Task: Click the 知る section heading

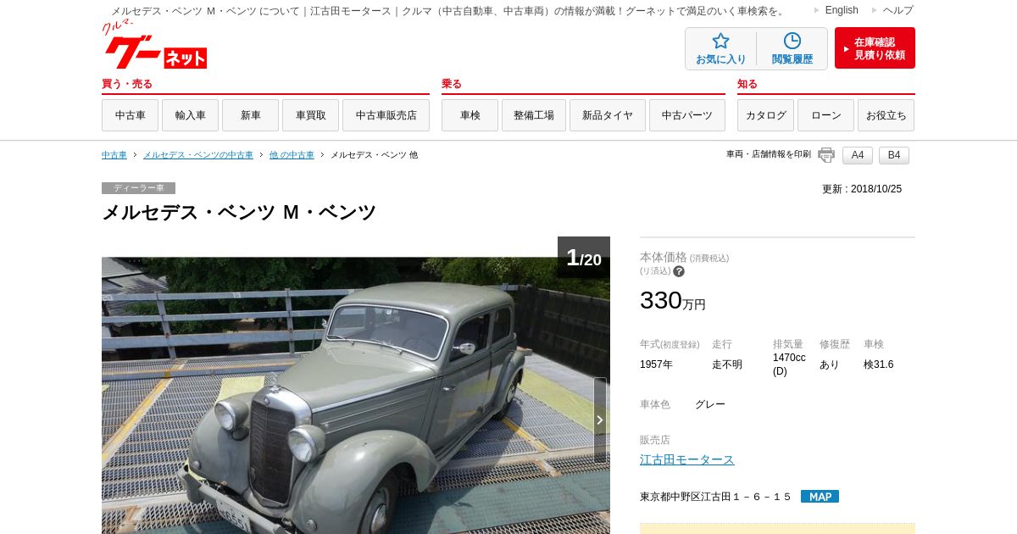Action: coord(747,84)
